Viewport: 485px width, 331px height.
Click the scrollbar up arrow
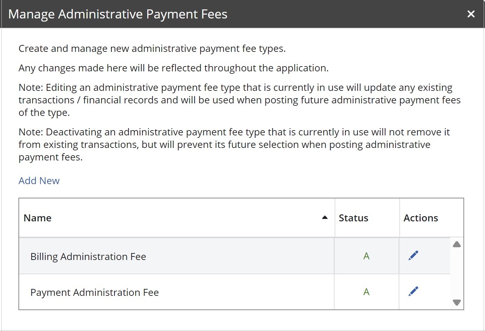tap(456, 244)
